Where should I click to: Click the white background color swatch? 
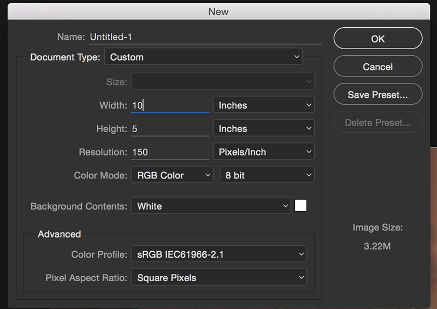(x=301, y=206)
